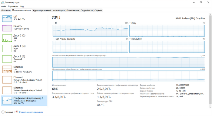Image resolution: width=212 pixels, height=116 pixels.
Task: Open the Copy engine graph dropdown
Action: click(130, 23)
